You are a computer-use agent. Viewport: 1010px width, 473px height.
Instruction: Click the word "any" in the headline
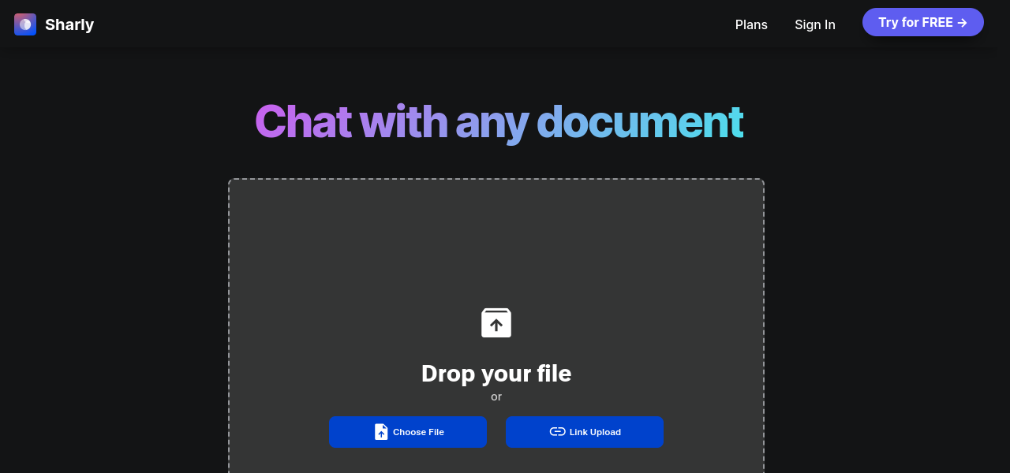tap(491, 122)
